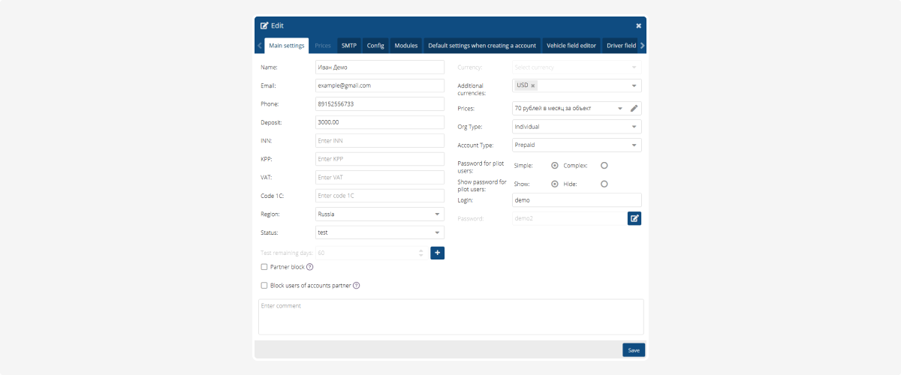Click the pencil icon next to Prices
The image size is (901, 375).
pos(634,108)
